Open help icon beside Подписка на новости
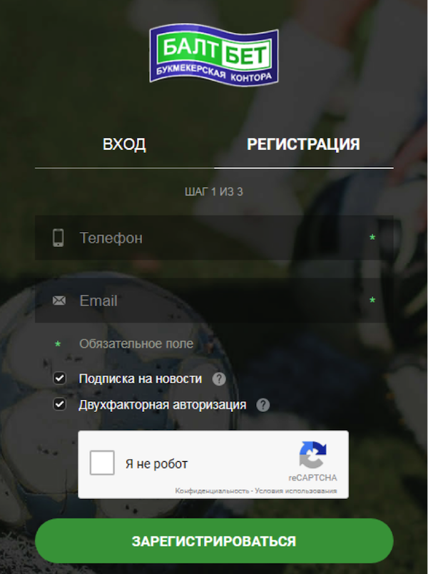Viewport: 428px width, 574px height. 219,379
